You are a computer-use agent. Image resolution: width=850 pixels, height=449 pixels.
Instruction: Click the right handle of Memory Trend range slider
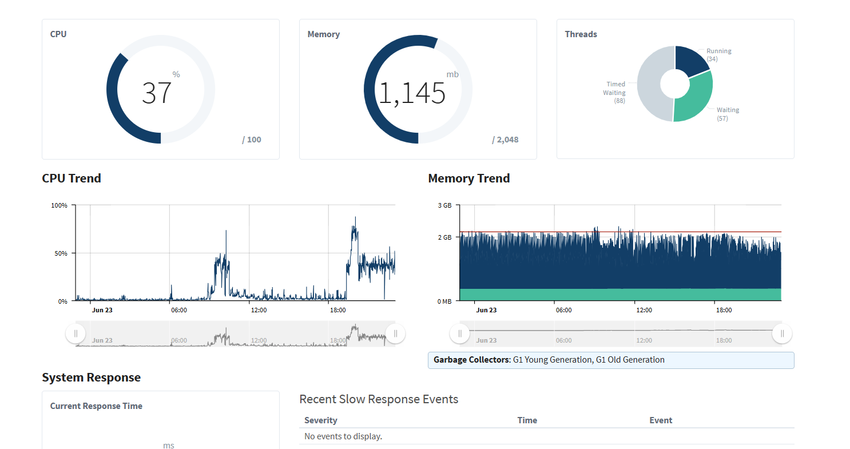tap(782, 333)
